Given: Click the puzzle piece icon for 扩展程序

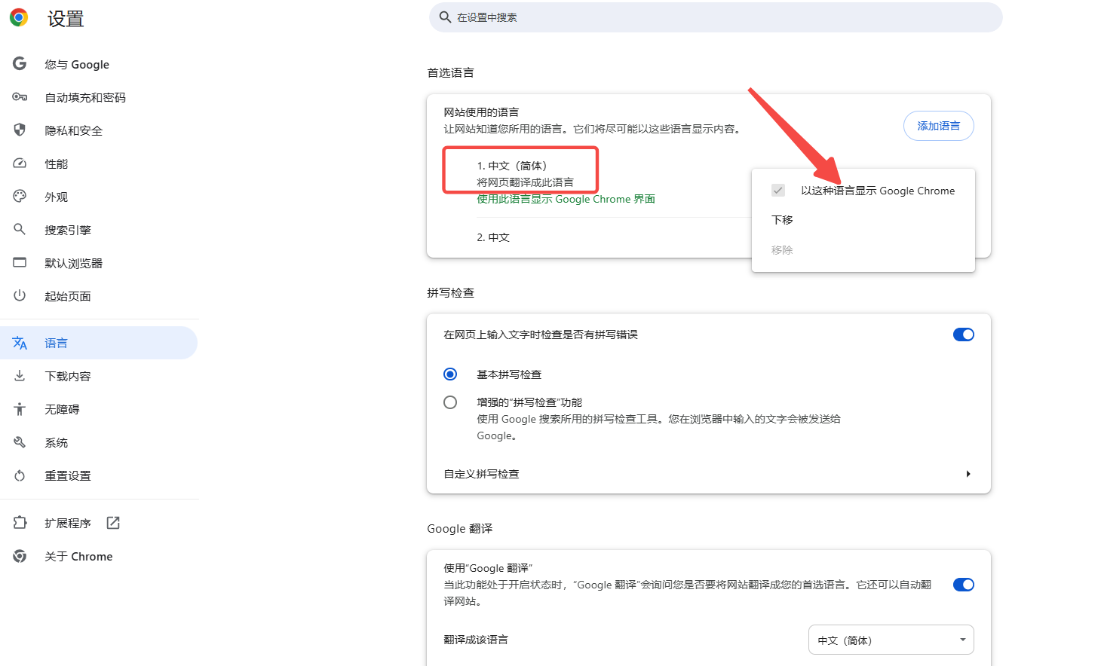Looking at the screenshot, I should click(20, 523).
